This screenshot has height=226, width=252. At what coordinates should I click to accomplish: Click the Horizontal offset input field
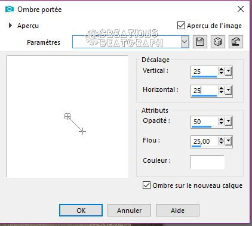coord(204,91)
